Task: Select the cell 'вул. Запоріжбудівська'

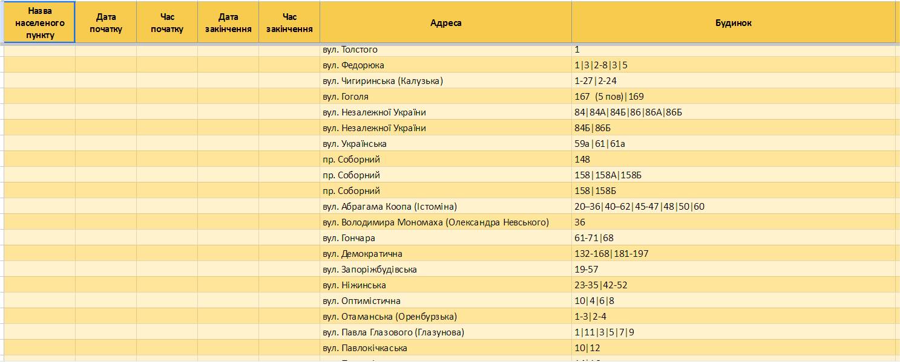Action: point(446,269)
